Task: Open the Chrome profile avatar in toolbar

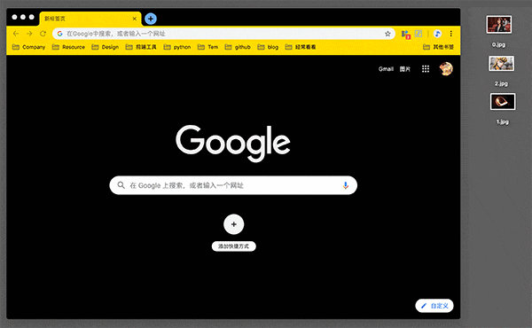Action: [x=437, y=33]
